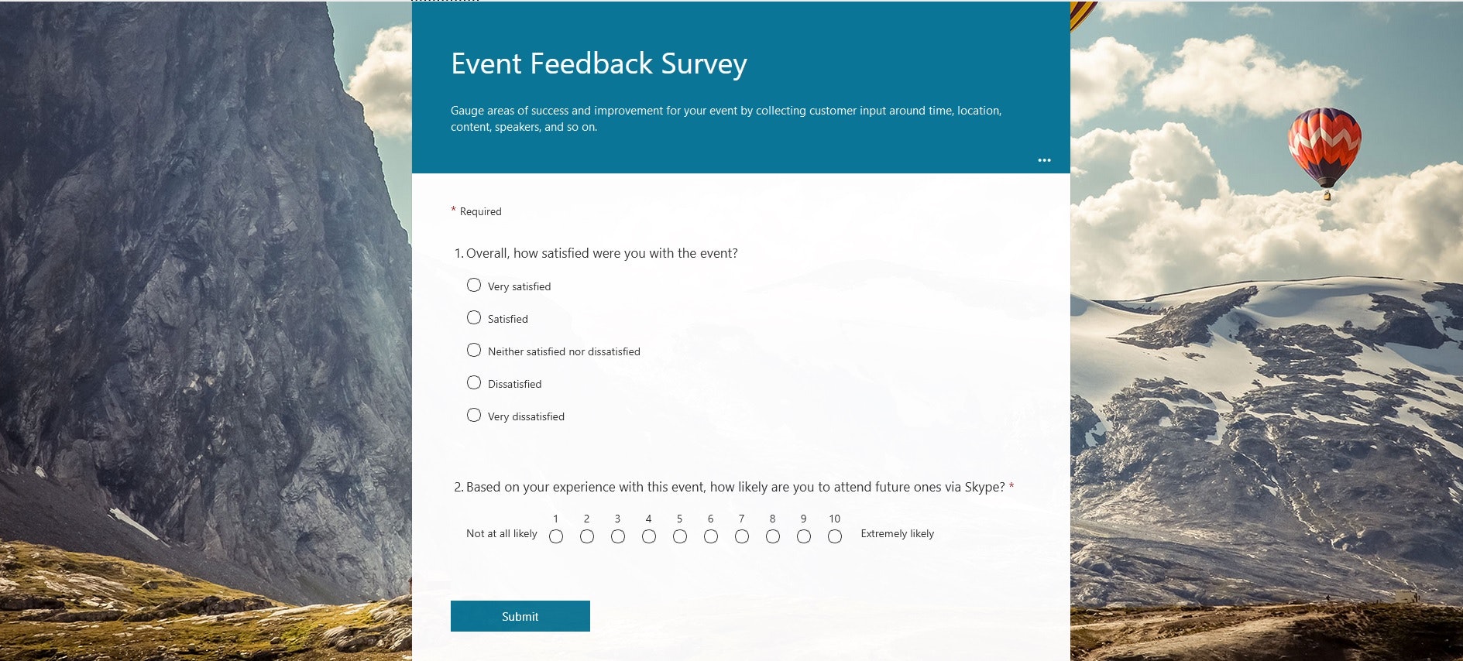Select rating 4 on likelihood scale
The width and height of the screenshot is (1463, 661).
tap(649, 536)
